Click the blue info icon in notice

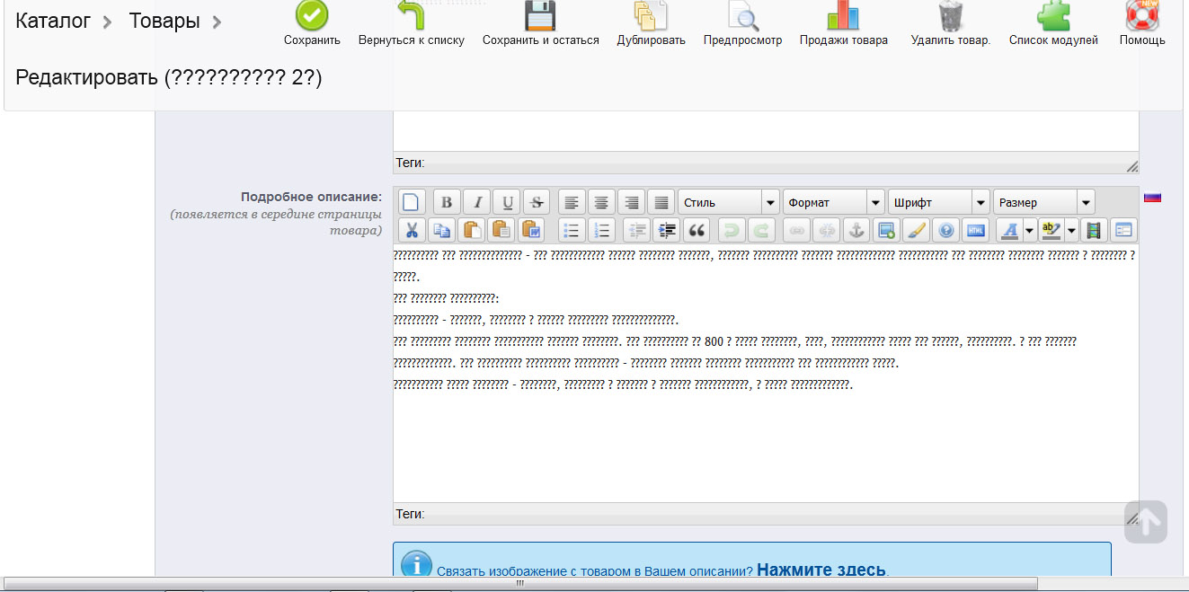[x=416, y=565]
